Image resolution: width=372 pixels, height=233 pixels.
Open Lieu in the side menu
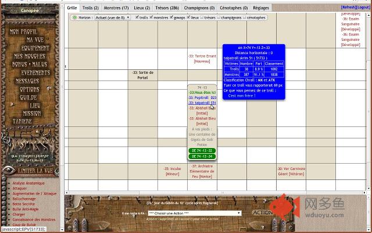point(35,105)
